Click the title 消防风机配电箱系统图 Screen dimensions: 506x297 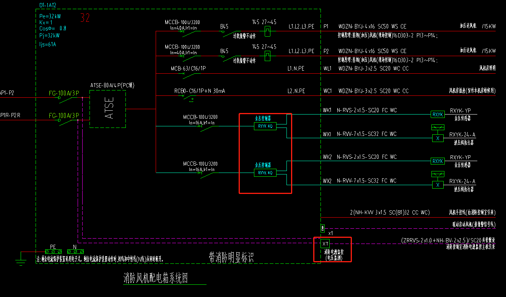(x=156, y=278)
